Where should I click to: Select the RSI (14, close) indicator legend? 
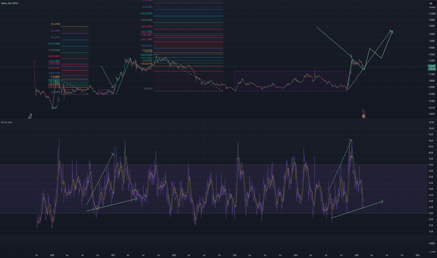(7, 122)
